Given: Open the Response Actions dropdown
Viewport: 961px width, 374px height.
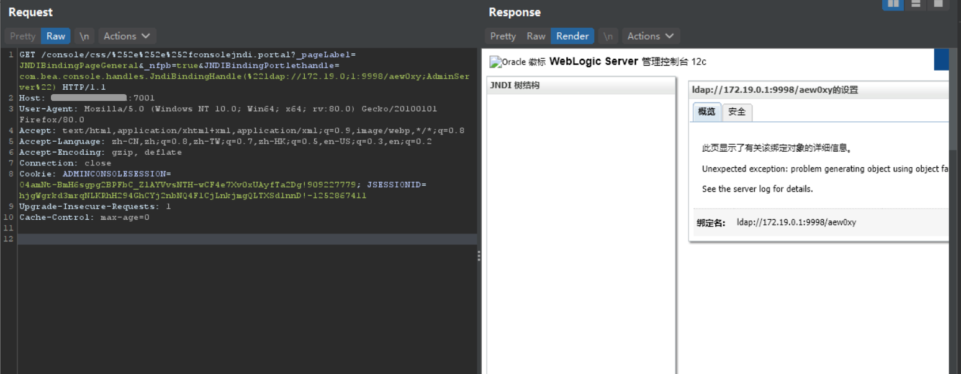Looking at the screenshot, I should [651, 36].
